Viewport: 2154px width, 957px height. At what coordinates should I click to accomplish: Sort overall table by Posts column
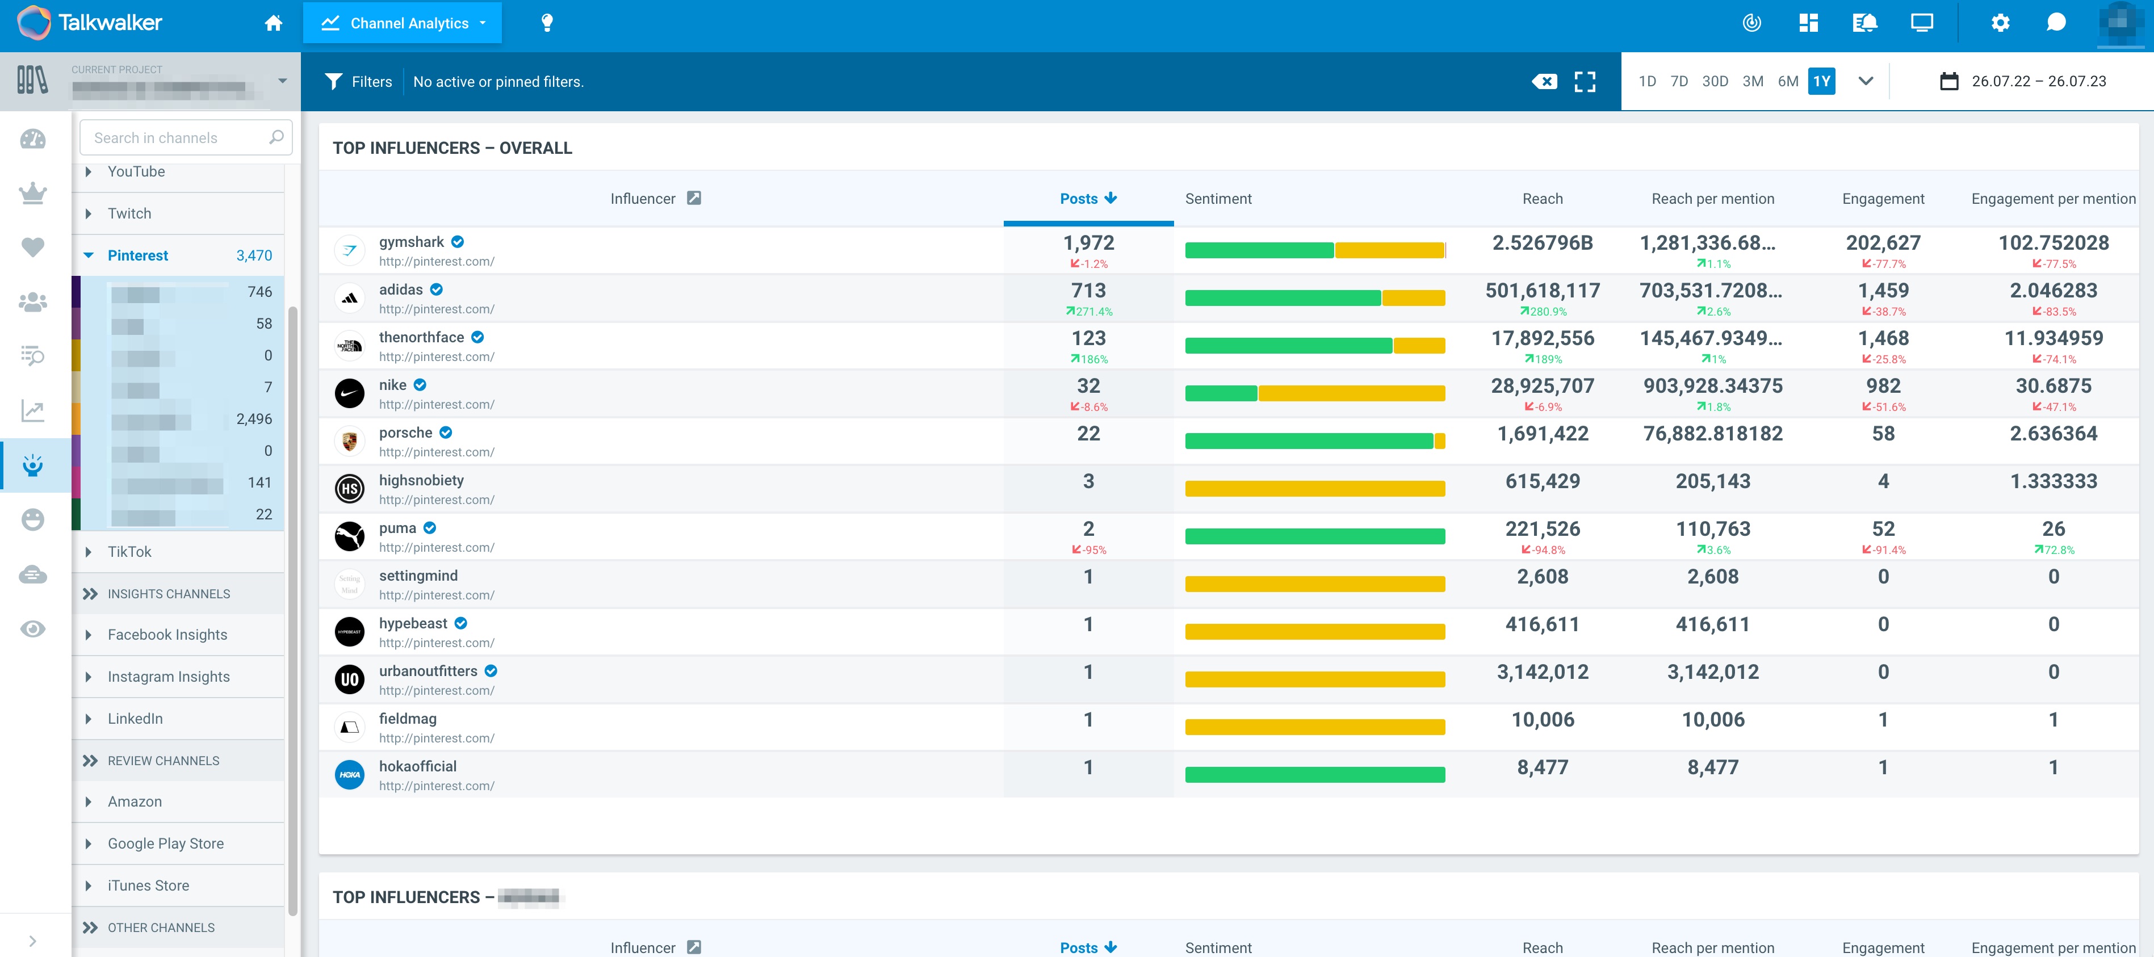pyautogui.click(x=1088, y=198)
